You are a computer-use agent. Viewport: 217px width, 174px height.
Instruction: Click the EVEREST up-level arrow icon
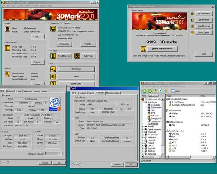point(155,91)
